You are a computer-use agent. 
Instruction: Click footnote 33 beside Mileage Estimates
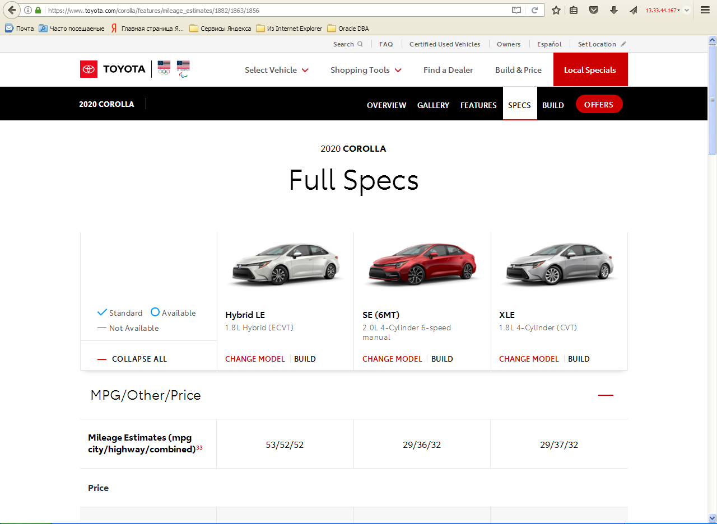199,448
